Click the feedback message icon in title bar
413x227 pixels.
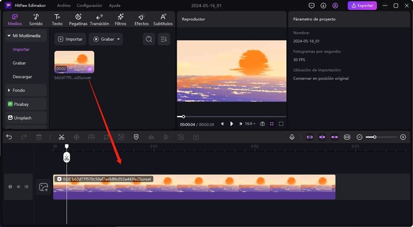click(x=312, y=6)
